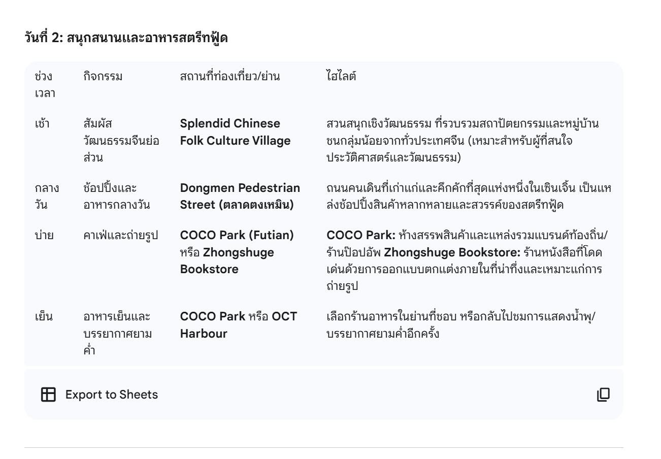Click COCO Park (Futian) in location column
The height and width of the screenshot is (459, 661).
(x=237, y=236)
